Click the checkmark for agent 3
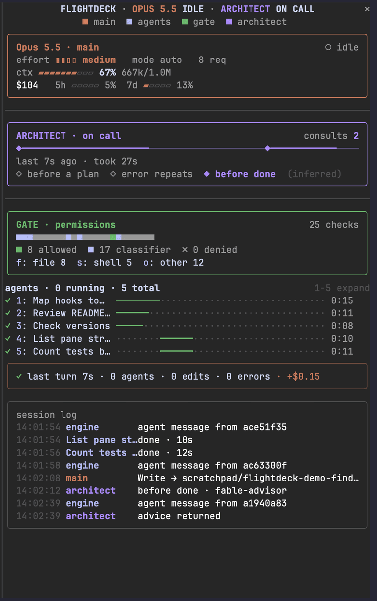Viewport: 377px width, 601px height. pyautogui.click(x=8, y=326)
